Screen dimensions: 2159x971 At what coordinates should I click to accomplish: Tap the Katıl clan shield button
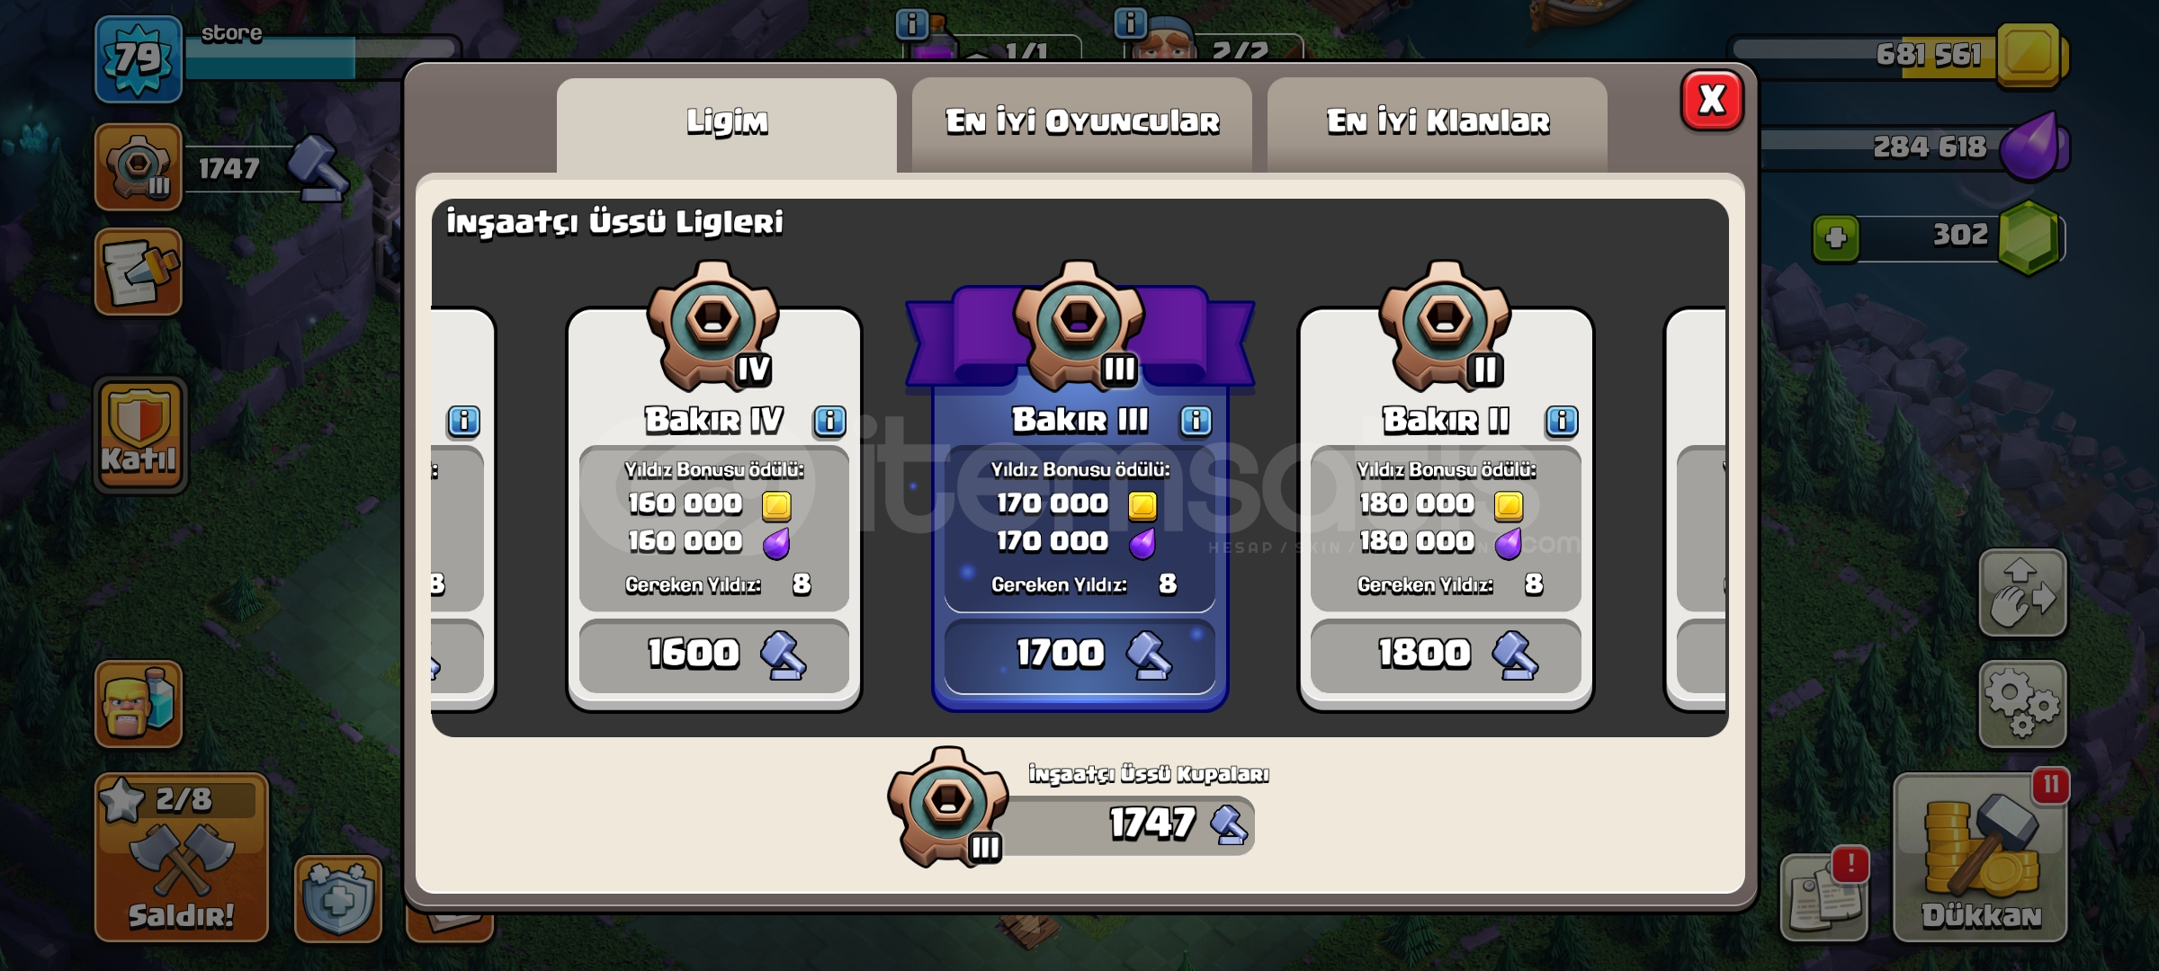coord(140,435)
